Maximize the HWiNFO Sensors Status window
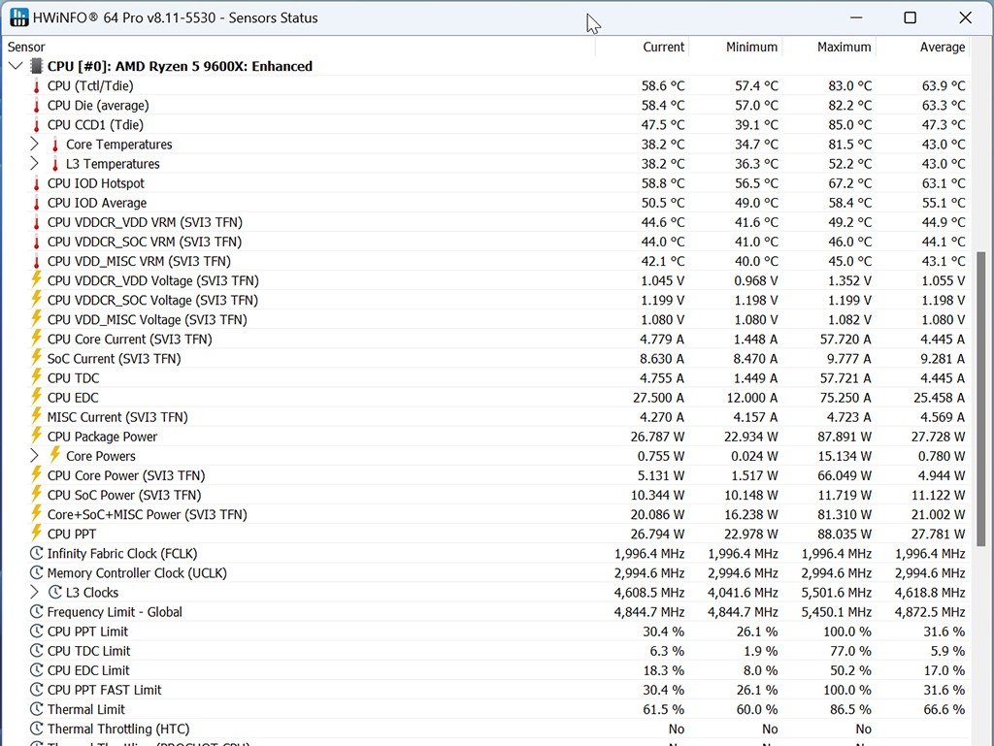 [x=910, y=17]
